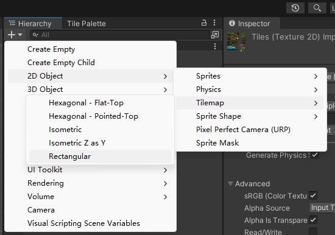
Task: Switch to the Tile Palette tab
Action: click(86, 24)
